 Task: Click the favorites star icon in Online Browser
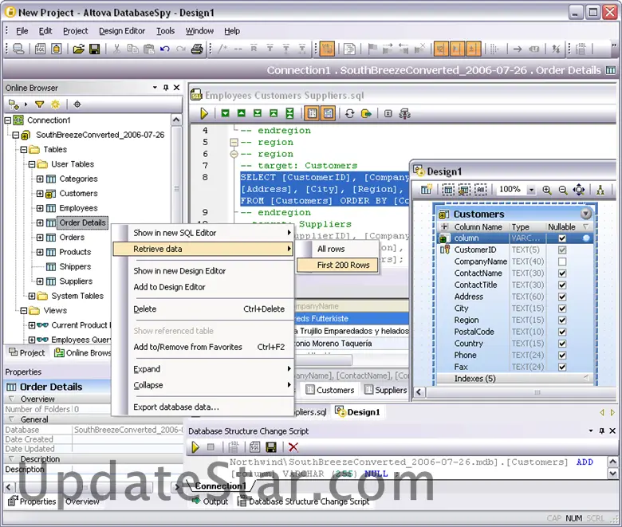(x=56, y=104)
